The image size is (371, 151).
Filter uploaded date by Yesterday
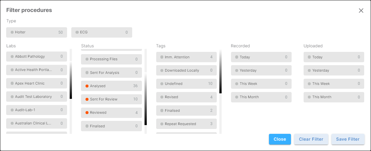334,70
